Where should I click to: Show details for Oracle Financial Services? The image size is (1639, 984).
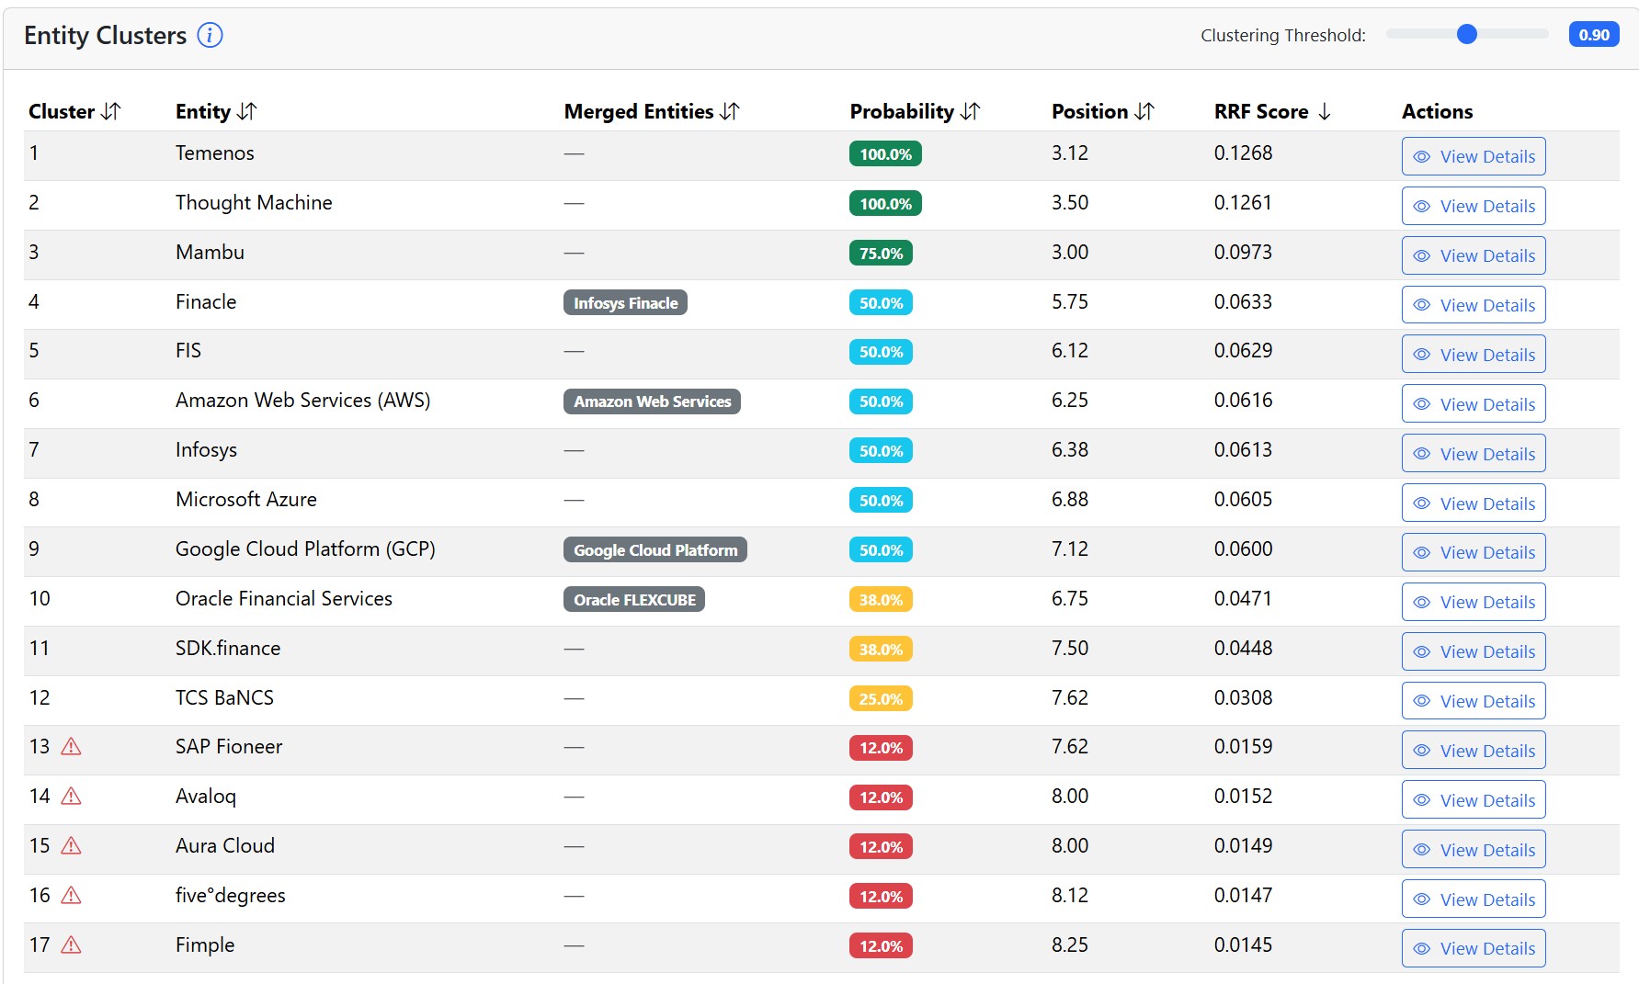click(1473, 602)
